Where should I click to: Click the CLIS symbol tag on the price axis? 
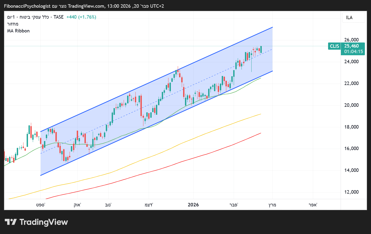334,46
